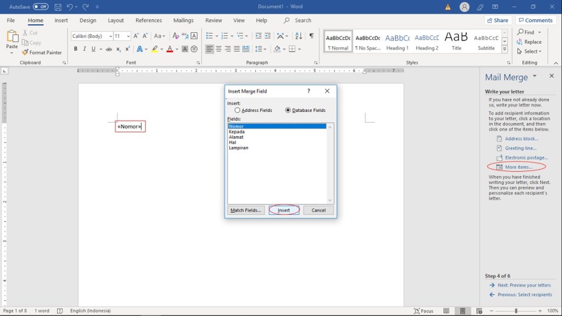
Task: Apply Italic formatting
Action: tap(85, 49)
